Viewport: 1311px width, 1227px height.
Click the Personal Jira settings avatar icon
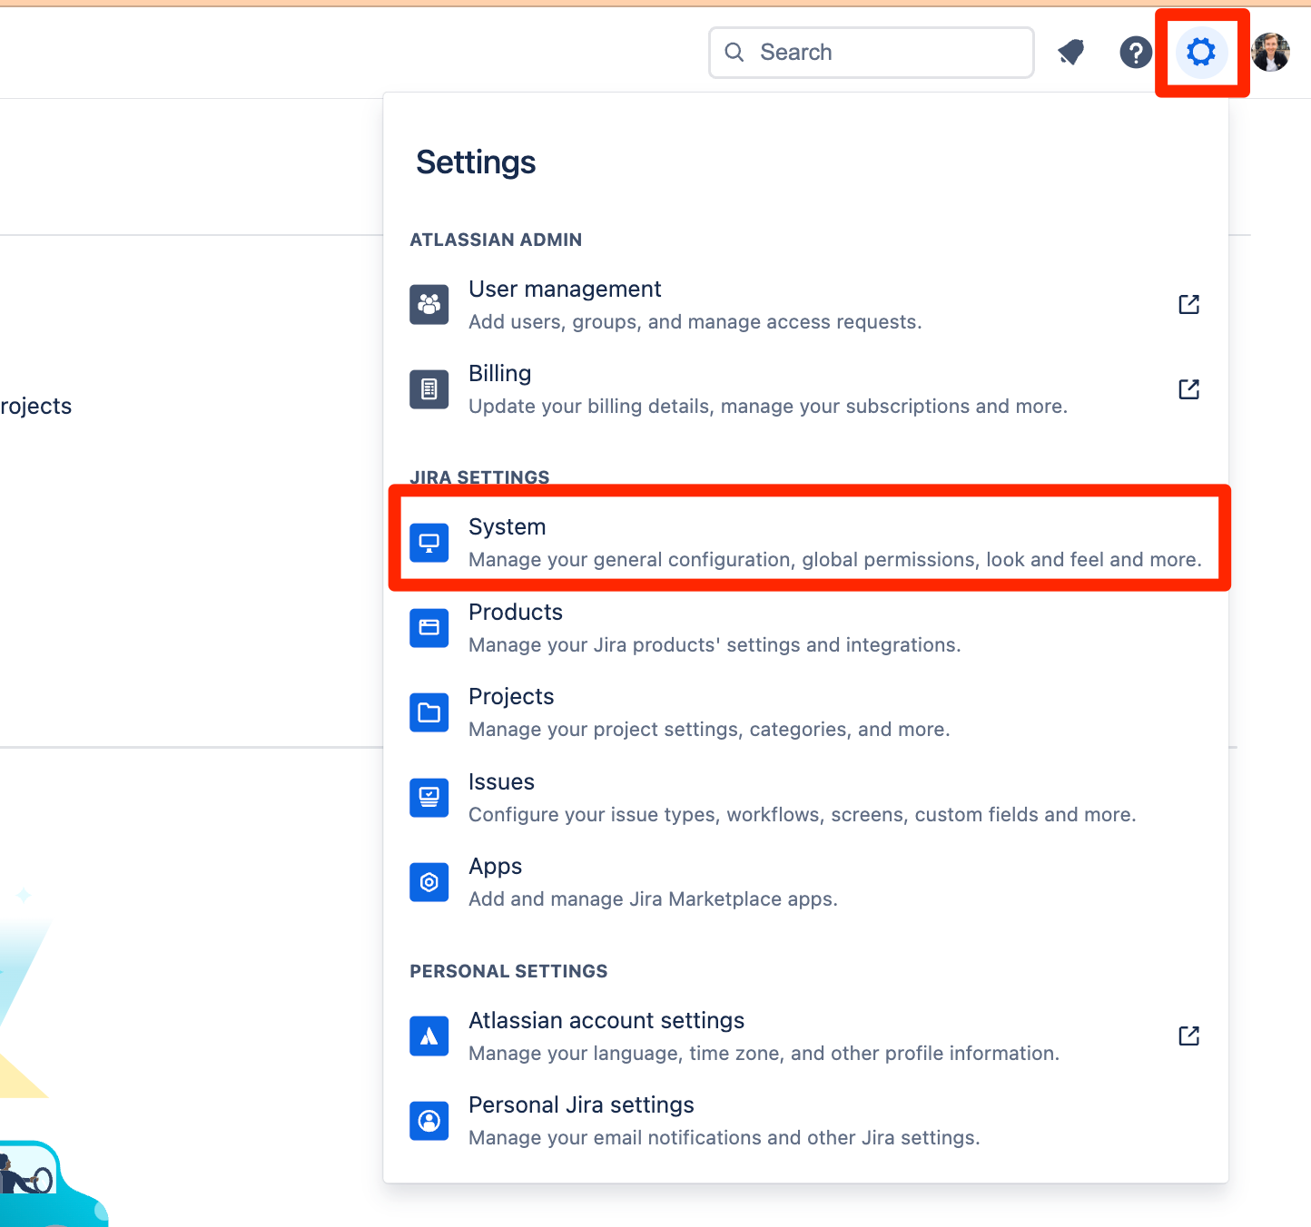[429, 1120]
